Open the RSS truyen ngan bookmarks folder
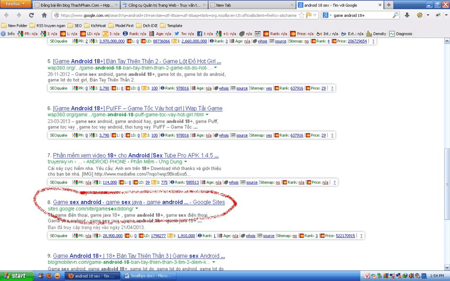Viewport: 450px width, 281px height. tap(47, 25)
